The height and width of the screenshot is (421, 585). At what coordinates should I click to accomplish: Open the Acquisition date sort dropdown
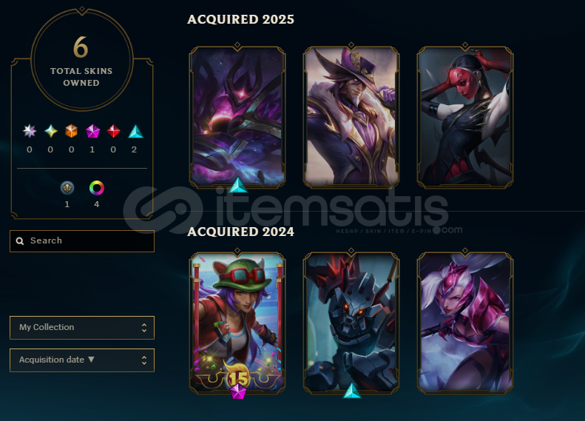(x=82, y=360)
